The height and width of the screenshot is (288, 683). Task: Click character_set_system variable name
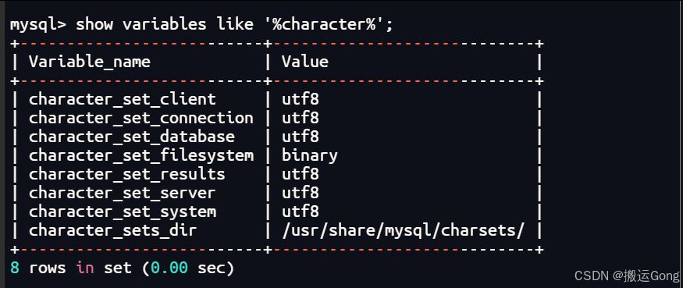coord(123,212)
